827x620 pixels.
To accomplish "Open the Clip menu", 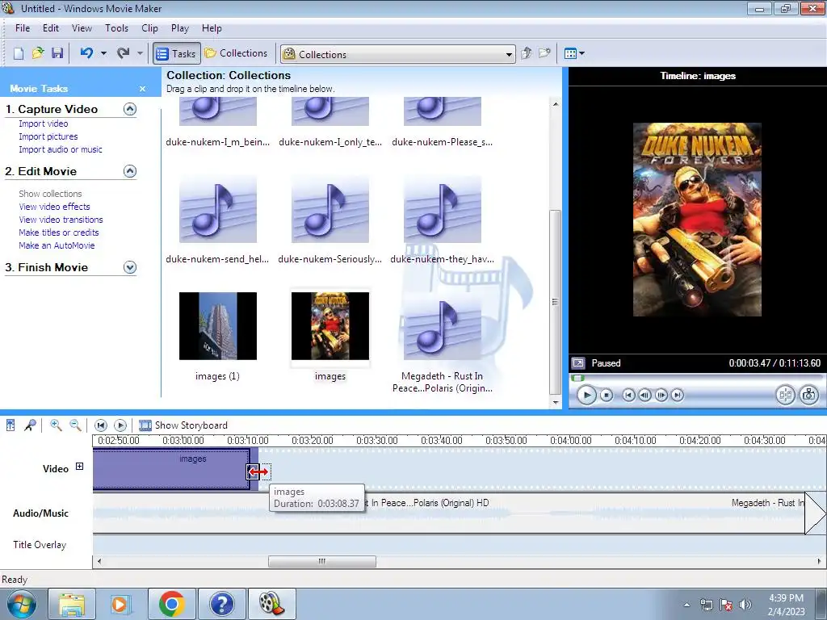I will click(149, 28).
